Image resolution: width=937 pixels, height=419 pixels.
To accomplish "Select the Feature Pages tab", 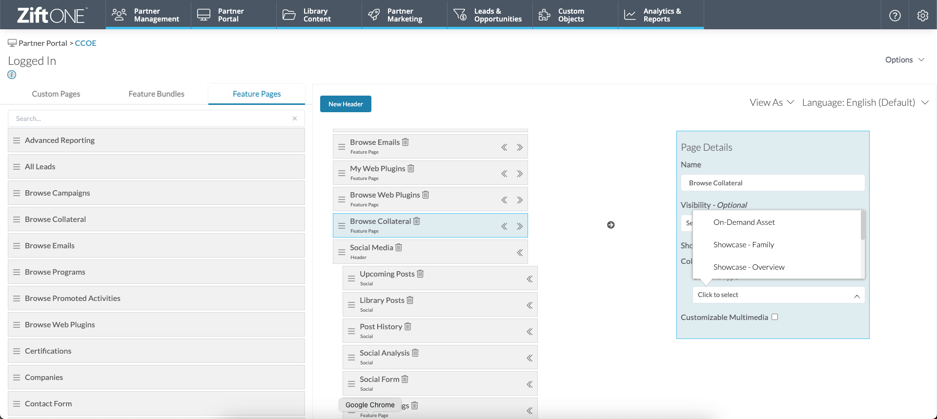I will (257, 94).
